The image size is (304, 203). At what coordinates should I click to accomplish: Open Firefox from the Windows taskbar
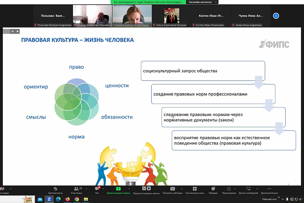tap(67, 199)
